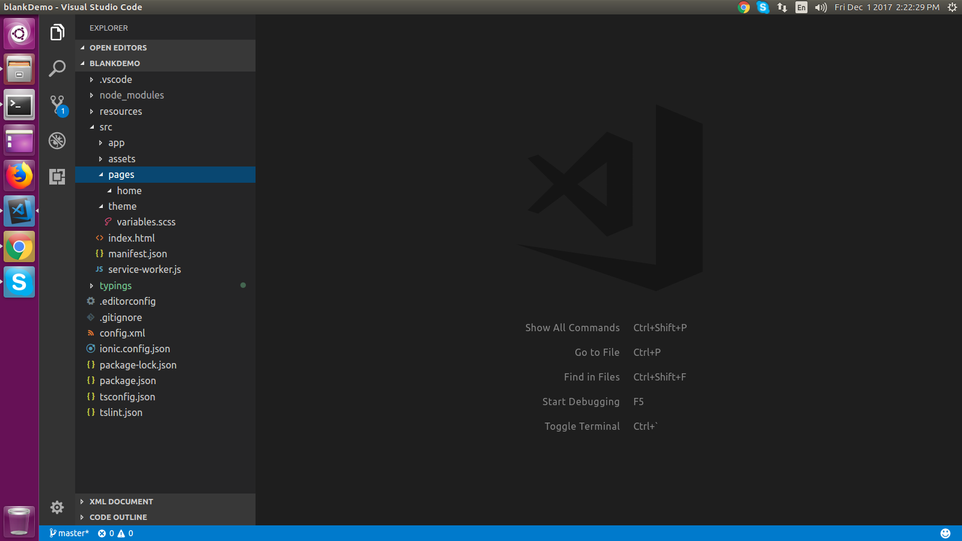962x541 pixels.
Task: Open manifest.json file
Action: pyautogui.click(x=165, y=254)
